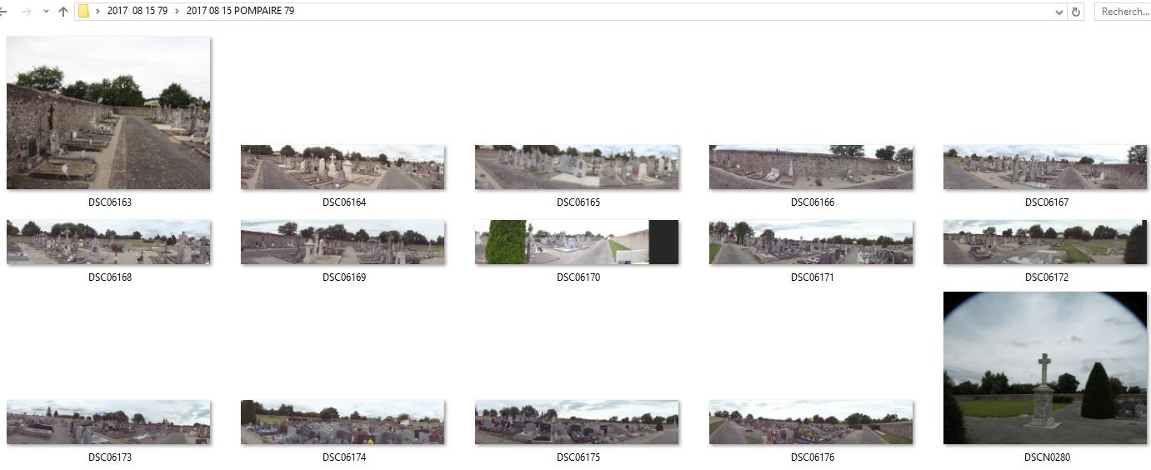This screenshot has height=470, width=1151.
Task: Select the DSC06165 panorama thumbnail
Action: [577, 167]
